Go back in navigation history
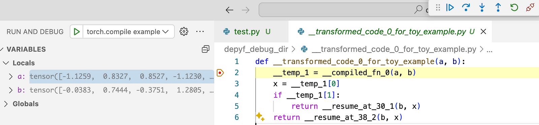 pyautogui.click(x=229, y=10)
